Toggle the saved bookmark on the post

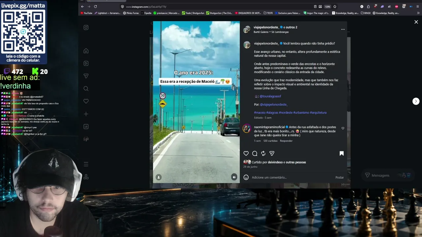[x=342, y=153]
